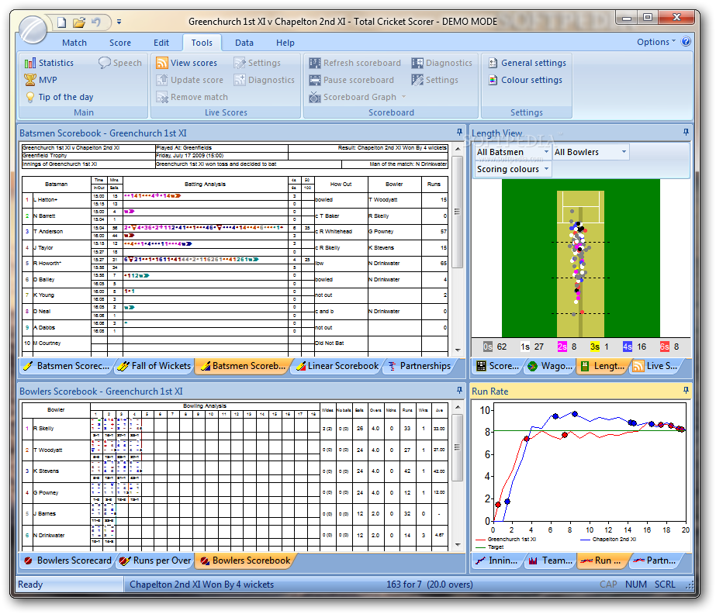Click status text Chapelton 2nd XI Won By 4 wickets
Image resolution: width=716 pixels, height=614 pixels.
pos(202,585)
